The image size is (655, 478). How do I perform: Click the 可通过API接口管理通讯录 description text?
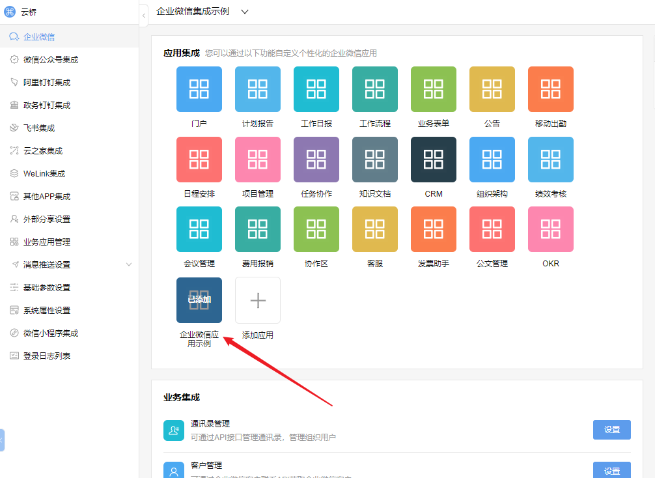point(263,437)
